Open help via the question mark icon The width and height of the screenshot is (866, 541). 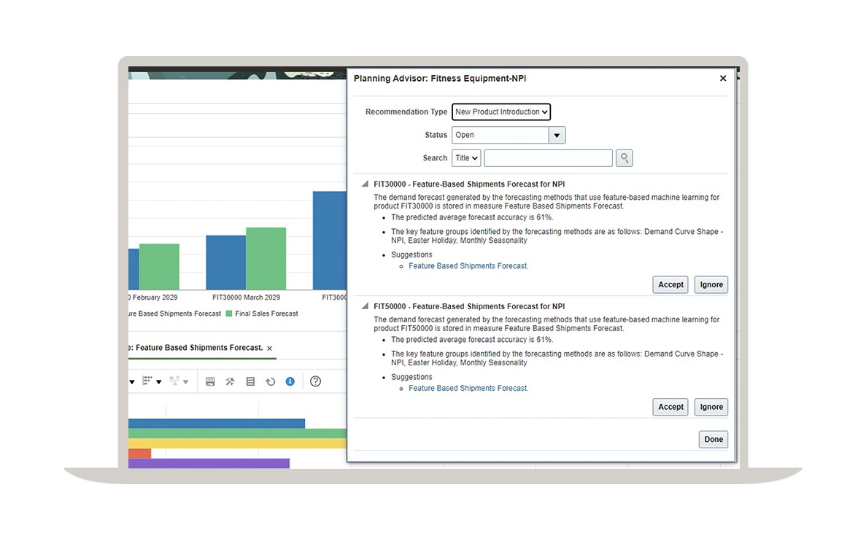coord(315,381)
